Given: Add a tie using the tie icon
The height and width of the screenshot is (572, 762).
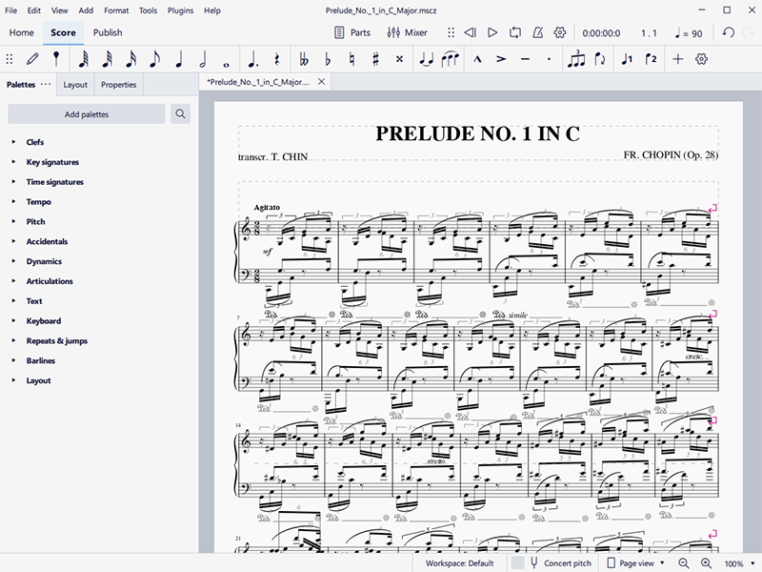Looking at the screenshot, I should coord(425,59).
